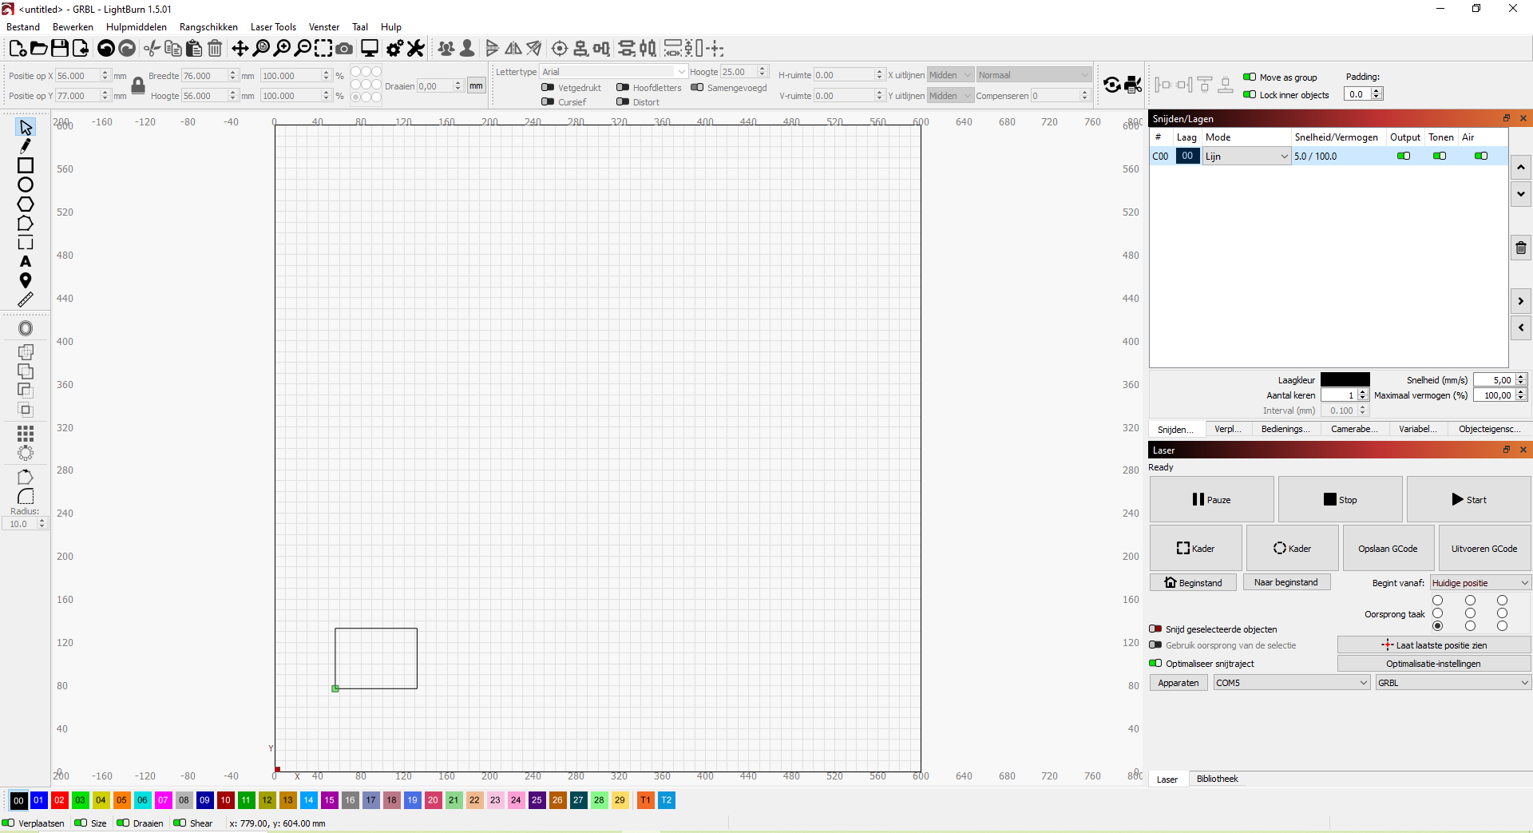Click the grid array tool icon
The height and width of the screenshot is (833, 1533).
click(x=26, y=434)
